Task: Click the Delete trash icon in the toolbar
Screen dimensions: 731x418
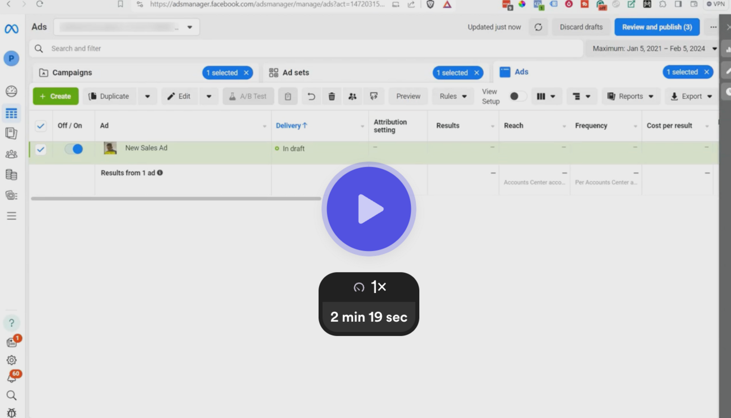Action: point(332,96)
